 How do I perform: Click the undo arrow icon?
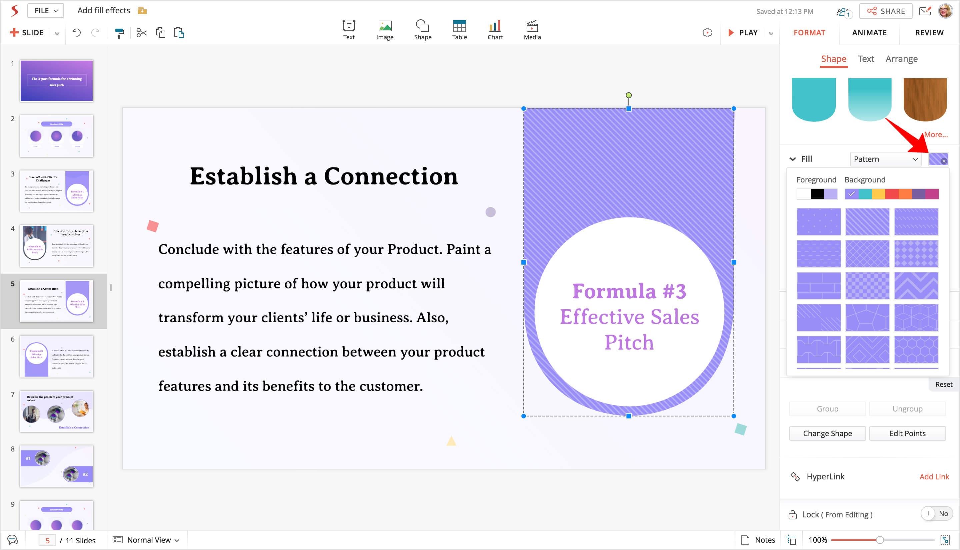click(76, 33)
